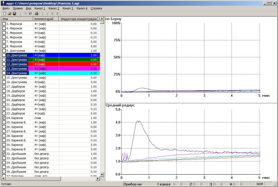Click the Copy toolbar icon

coord(25,14)
